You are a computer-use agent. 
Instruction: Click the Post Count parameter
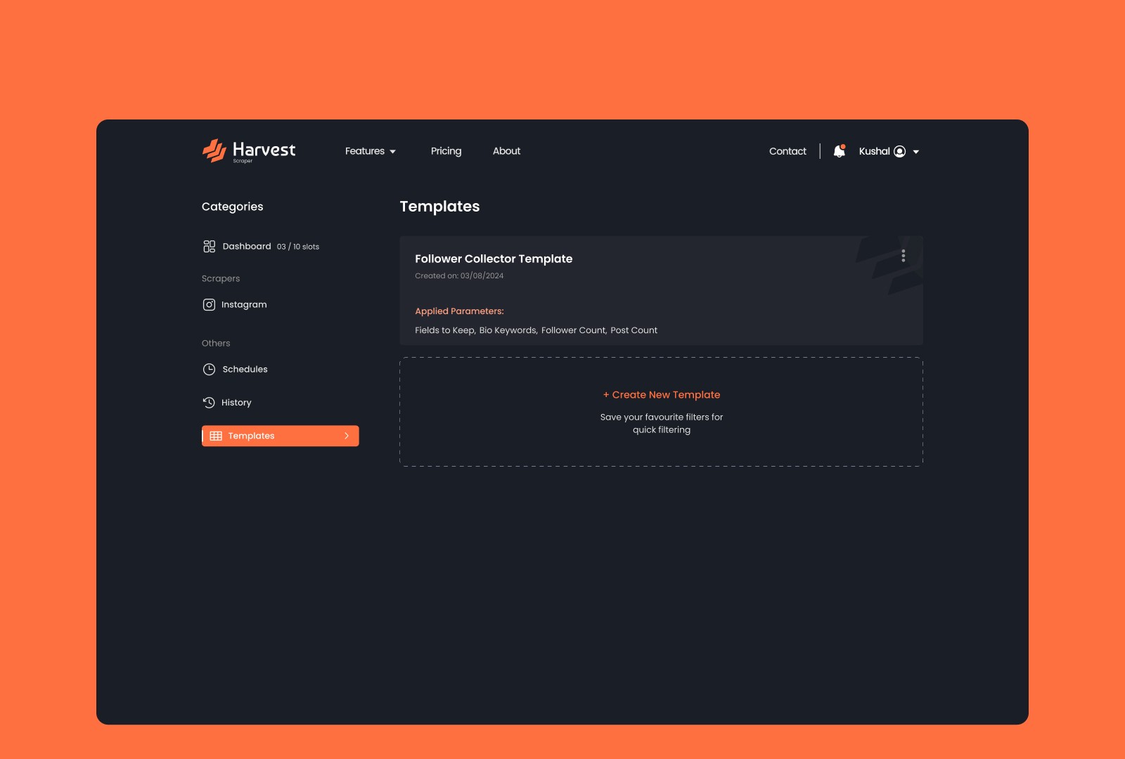point(634,330)
